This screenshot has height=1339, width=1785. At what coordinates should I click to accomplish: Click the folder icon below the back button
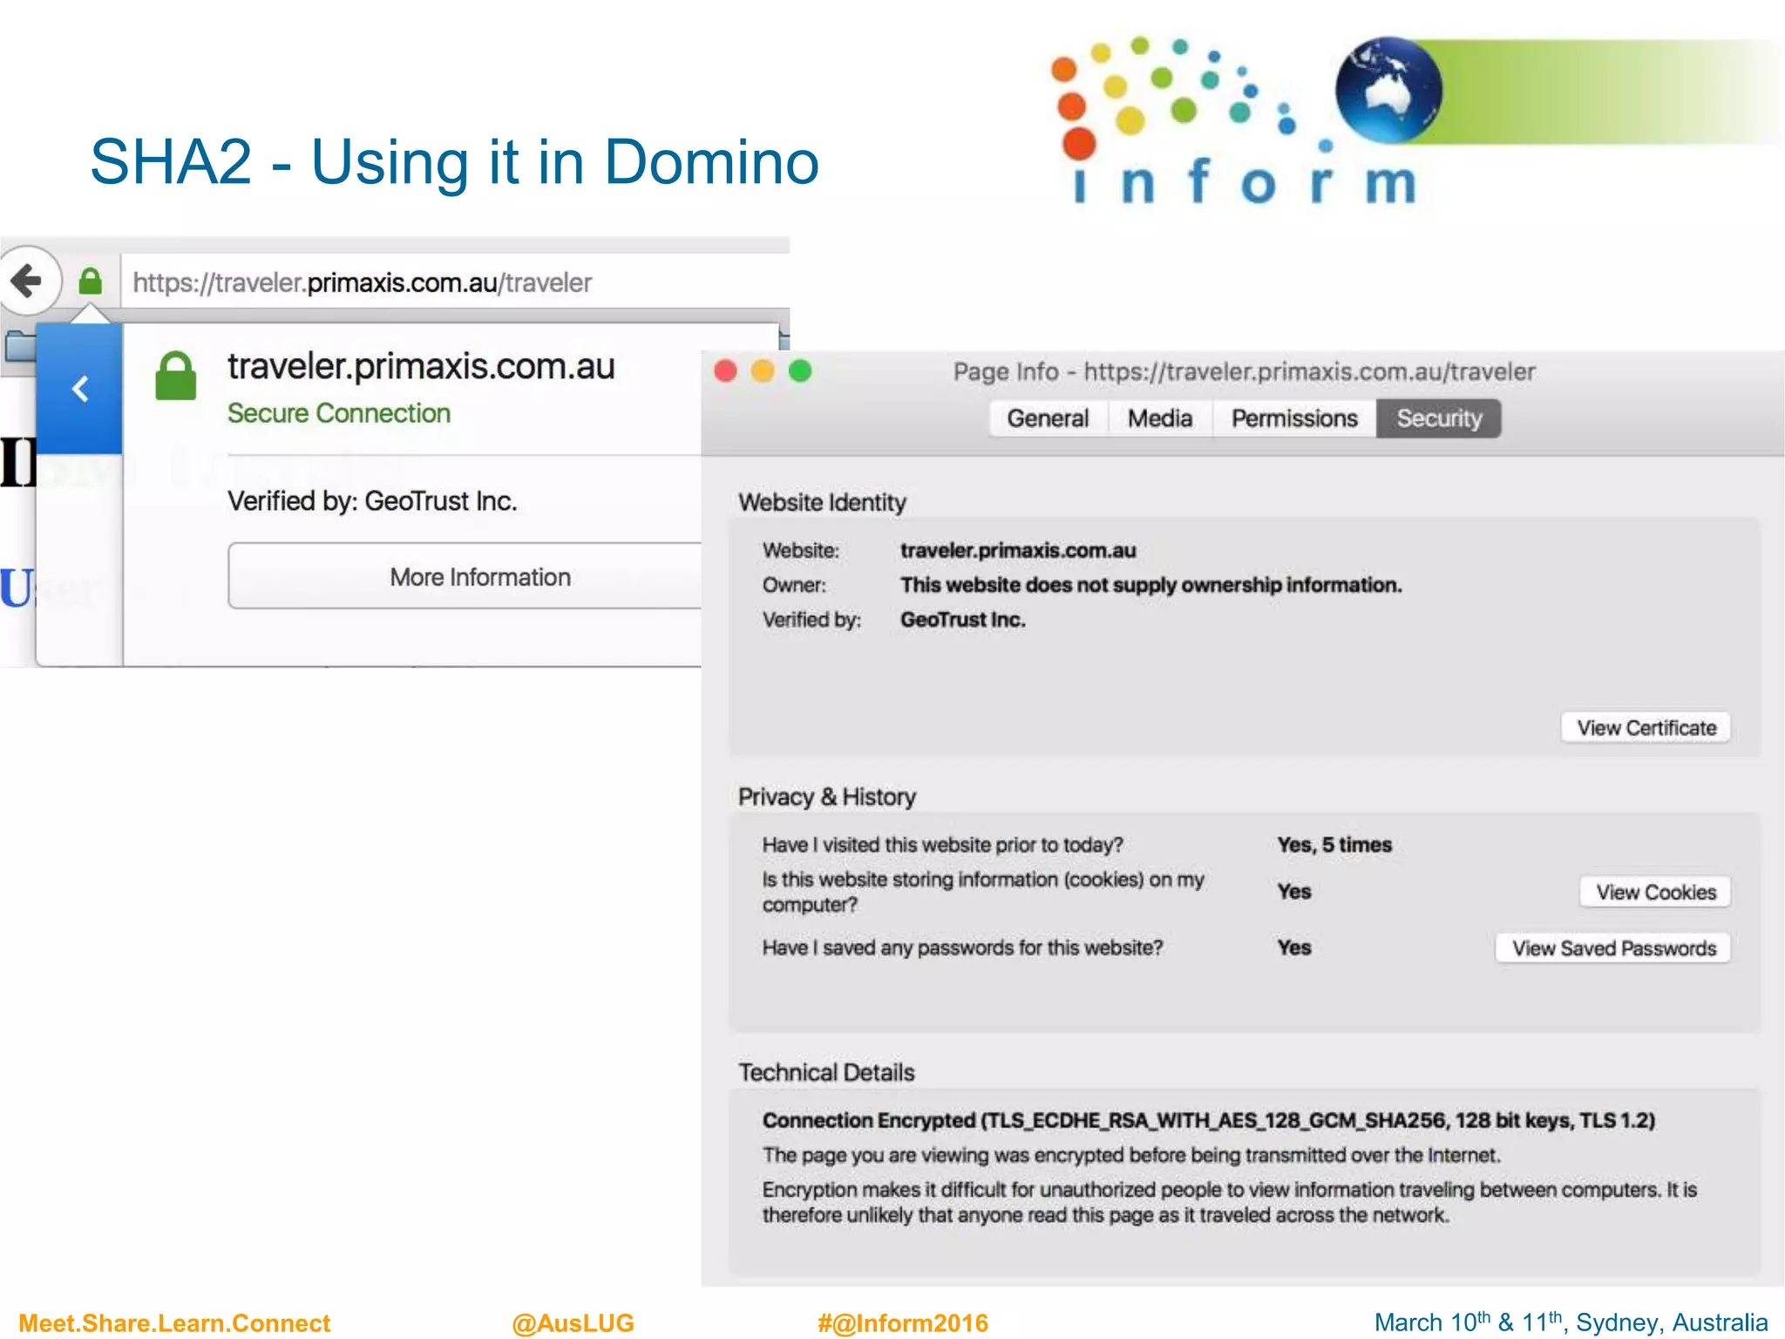(18, 345)
